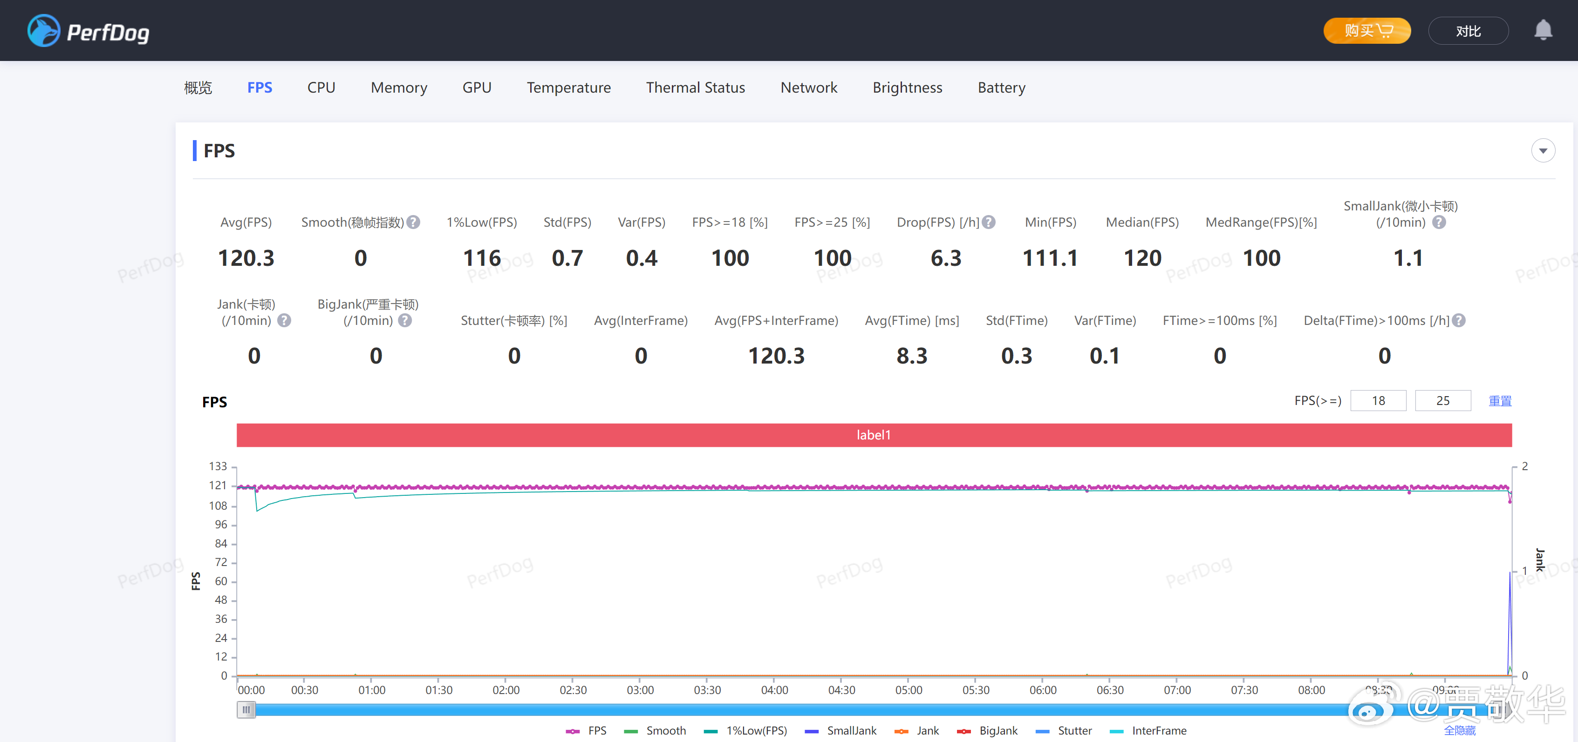Open the Thermal Status tab
This screenshot has height=742, width=1578.
(695, 88)
